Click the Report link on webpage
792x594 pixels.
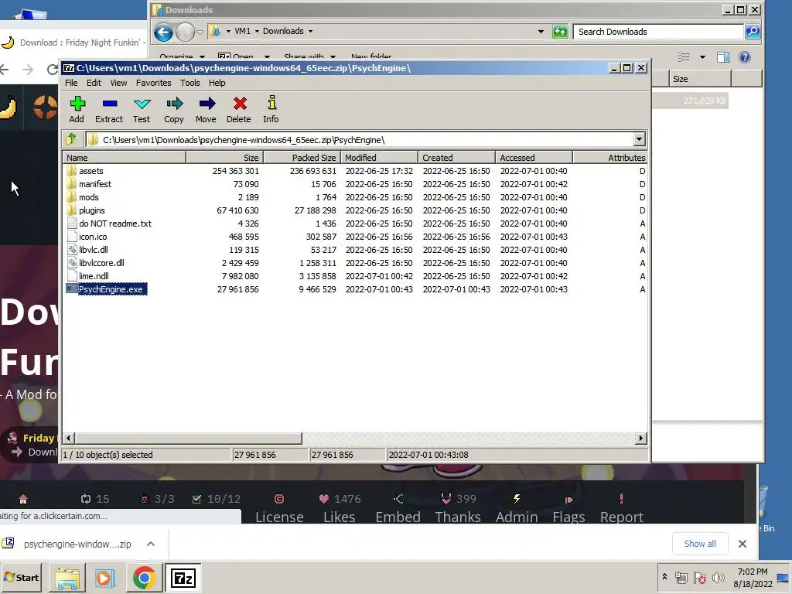tap(621, 508)
